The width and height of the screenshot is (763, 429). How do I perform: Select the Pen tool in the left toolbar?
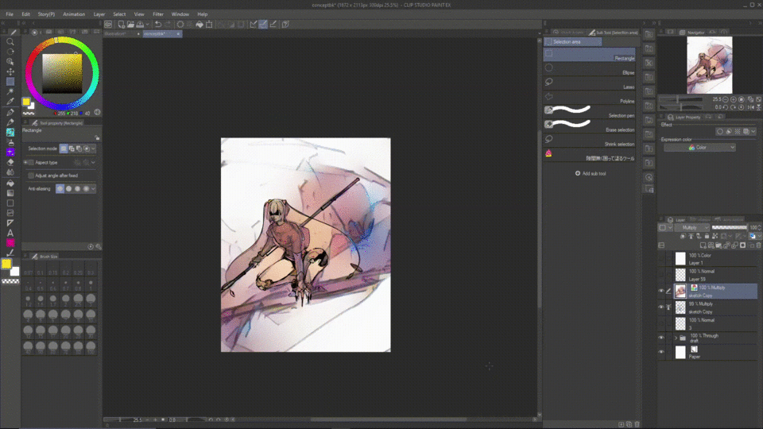tap(10, 112)
